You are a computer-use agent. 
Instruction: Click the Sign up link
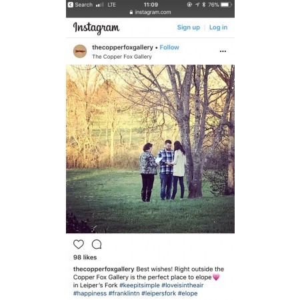point(189,27)
